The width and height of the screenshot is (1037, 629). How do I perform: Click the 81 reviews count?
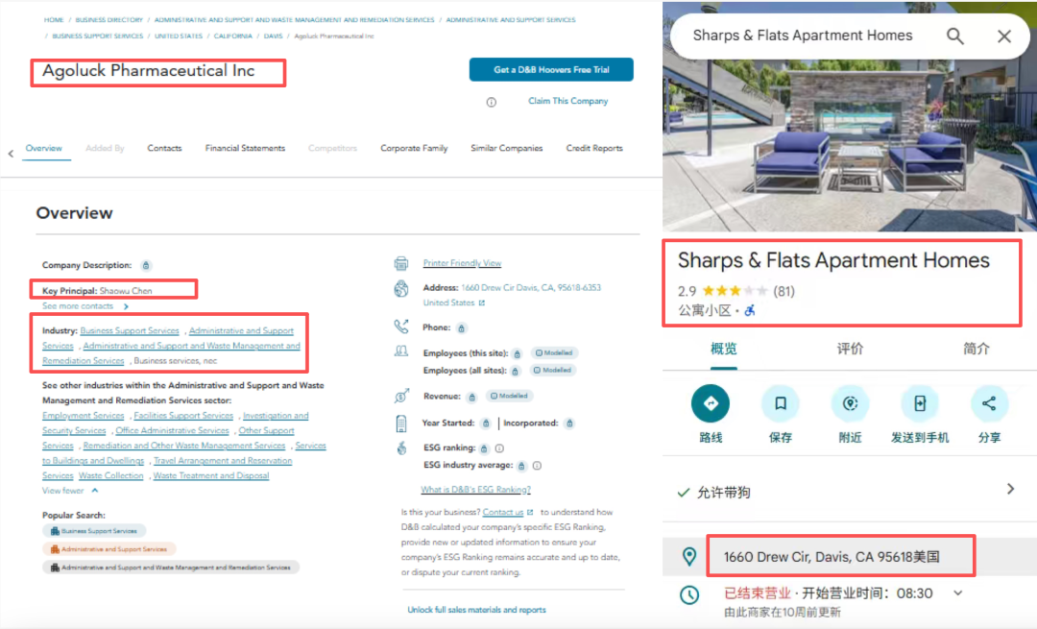(x=784, y=291)
